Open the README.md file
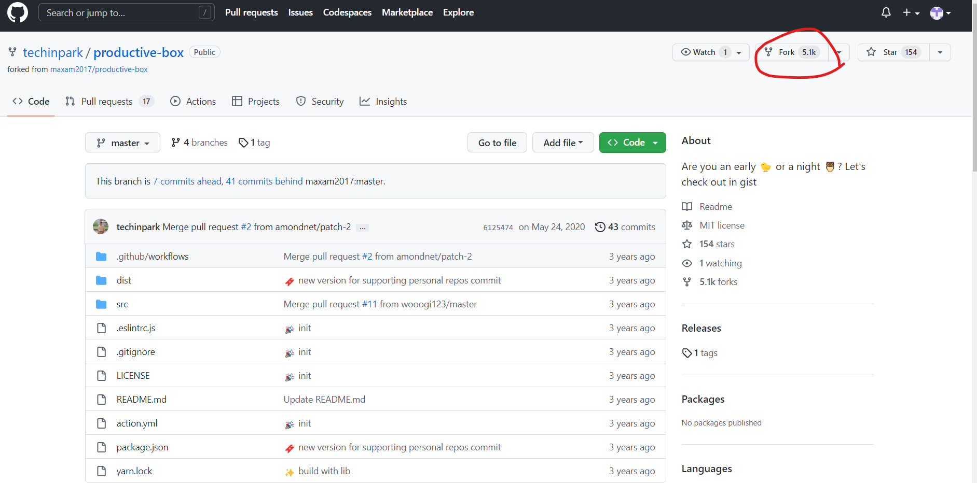 tap(142, 400)
